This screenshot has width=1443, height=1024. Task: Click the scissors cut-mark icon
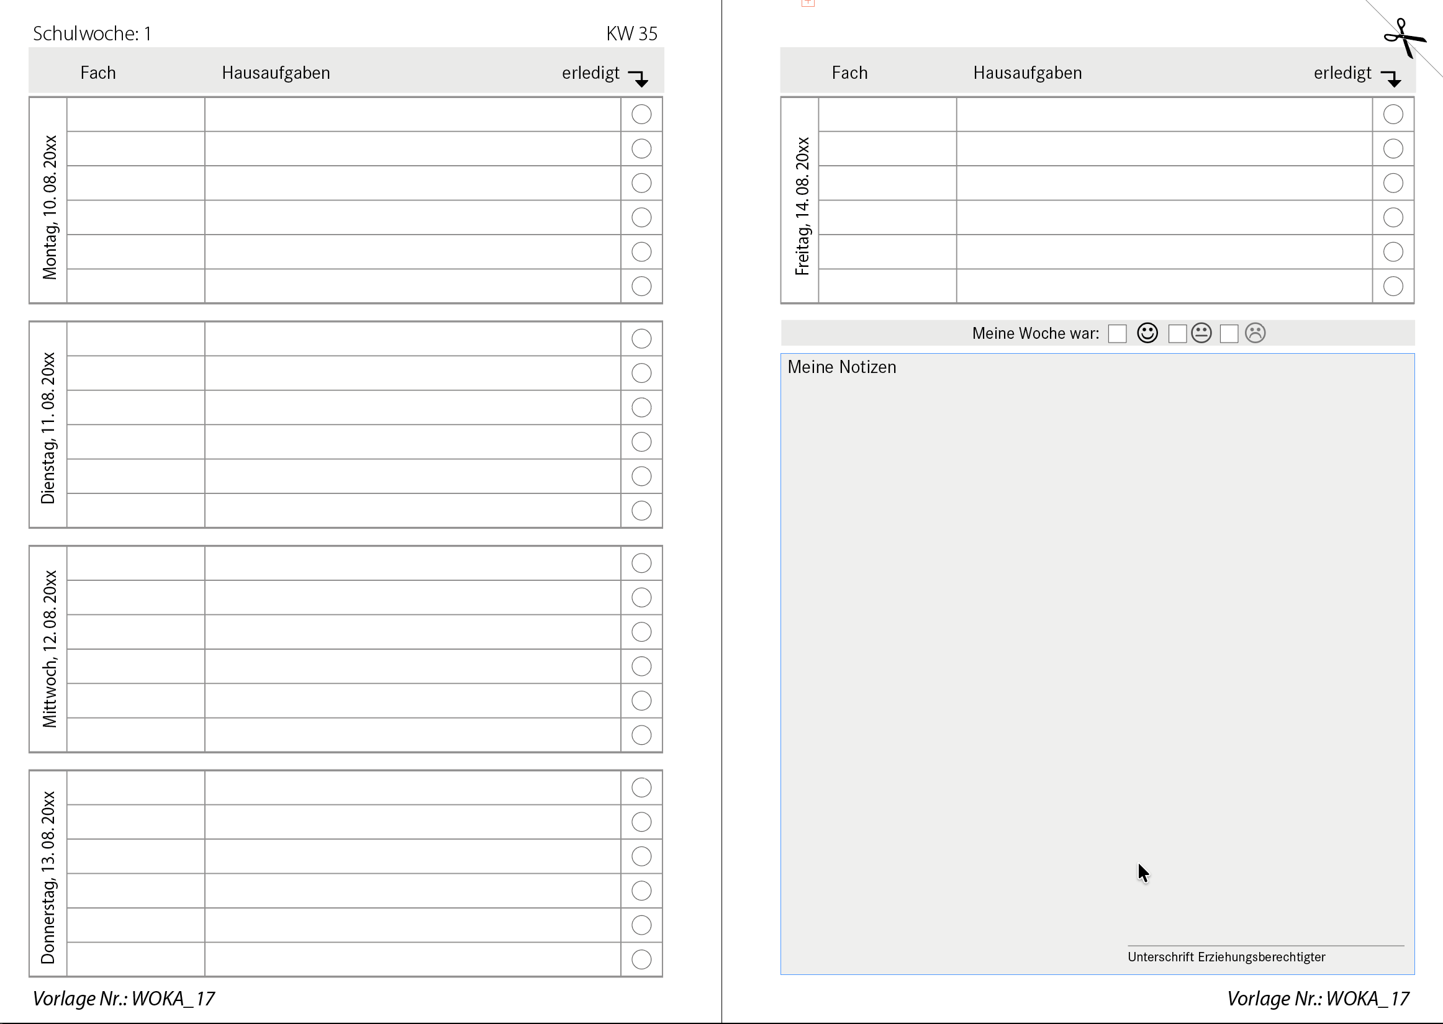click(x=1404, y=38)
